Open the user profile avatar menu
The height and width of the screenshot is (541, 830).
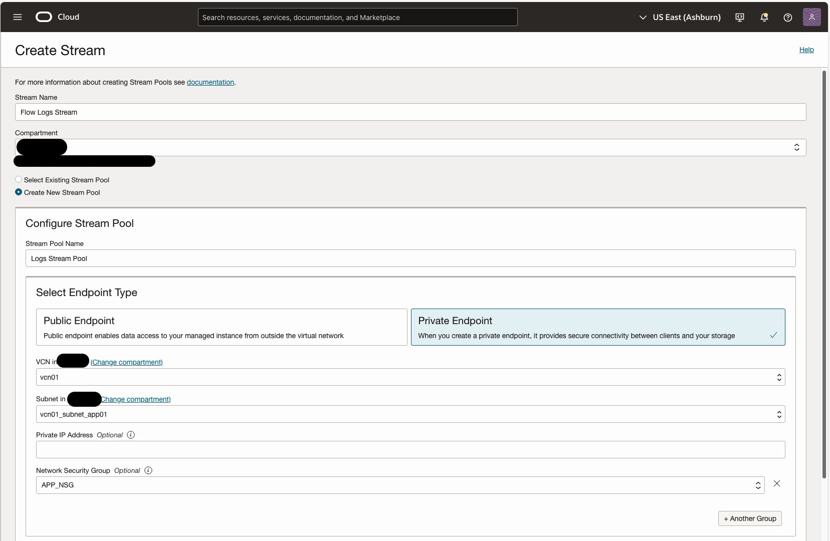point(811,17)
